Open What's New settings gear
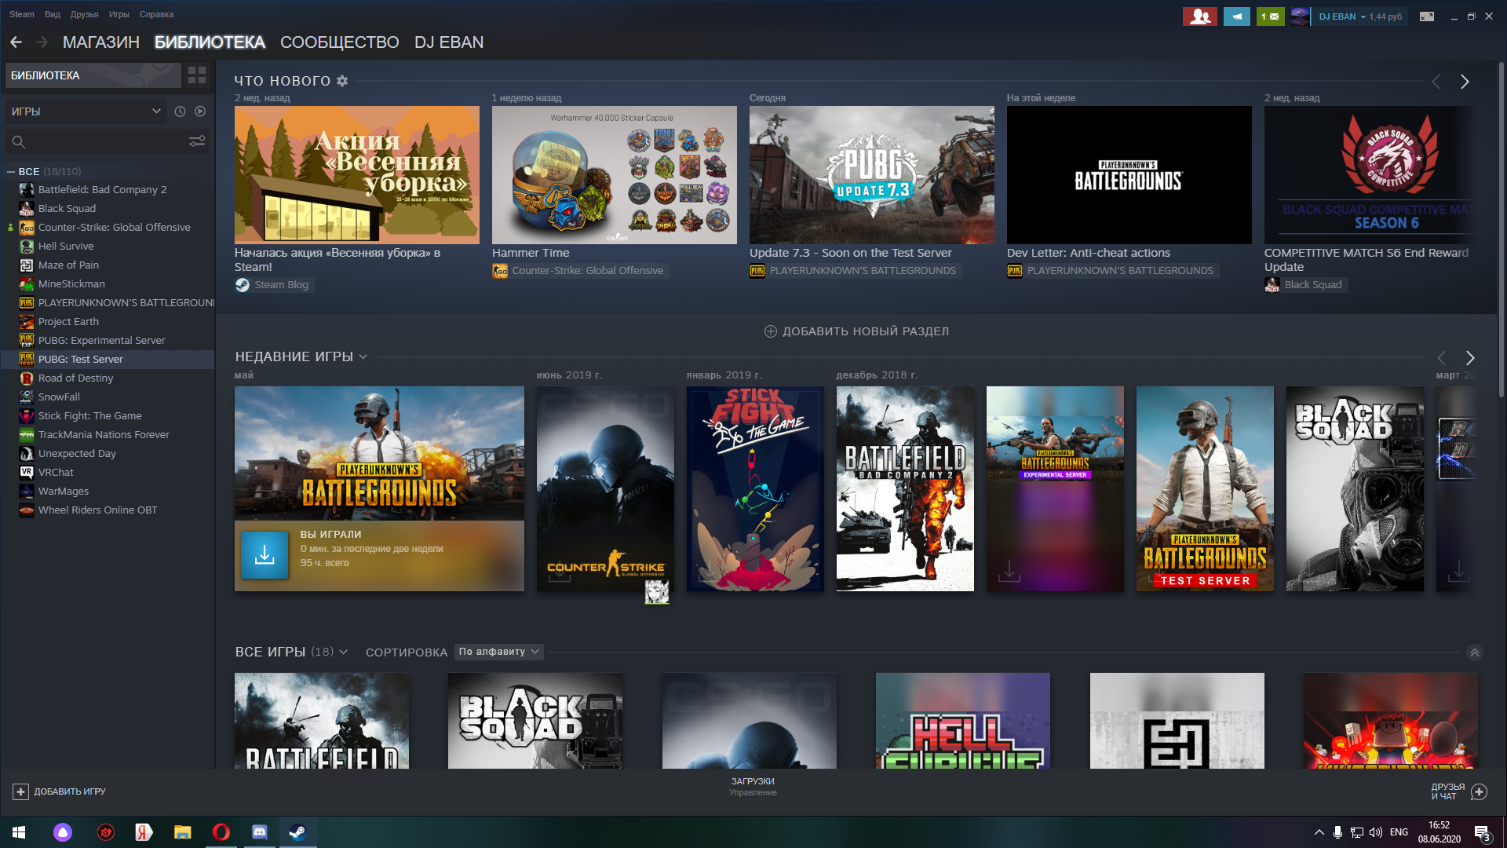The image size is (1507, 848). click(342, 81)
